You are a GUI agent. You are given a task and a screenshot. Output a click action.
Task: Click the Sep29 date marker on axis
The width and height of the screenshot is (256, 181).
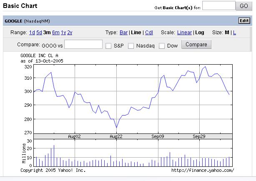point(198,136)
